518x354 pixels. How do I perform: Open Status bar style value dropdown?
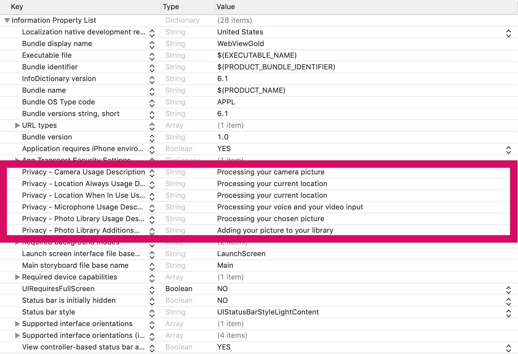coord(508,313)
